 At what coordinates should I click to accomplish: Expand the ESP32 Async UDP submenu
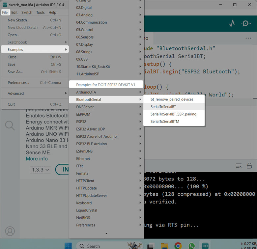tap(106, 129)
